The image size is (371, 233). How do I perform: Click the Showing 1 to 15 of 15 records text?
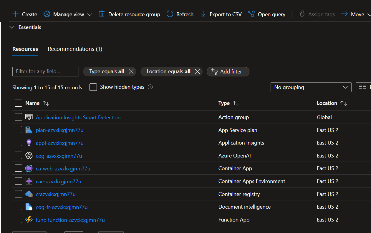48,88
